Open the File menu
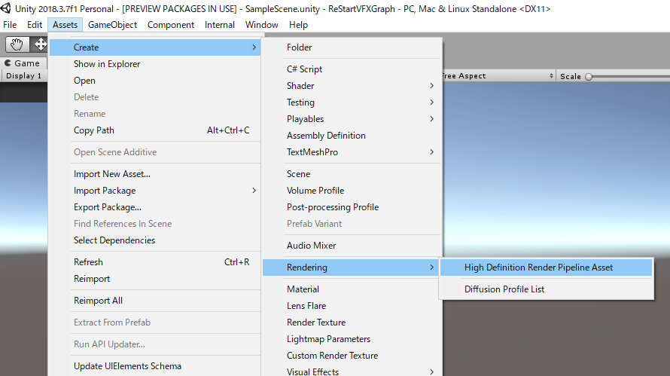Image resolution: width=670 pixels, height=376 pixels. (10, 25)
